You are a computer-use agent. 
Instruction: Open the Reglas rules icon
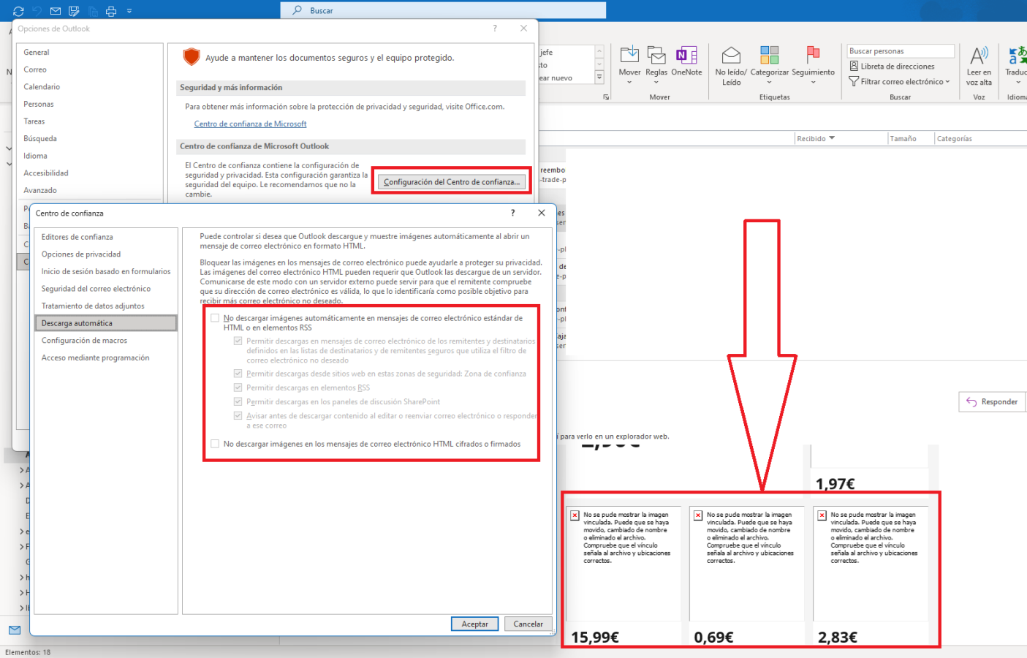coord(656,56)
